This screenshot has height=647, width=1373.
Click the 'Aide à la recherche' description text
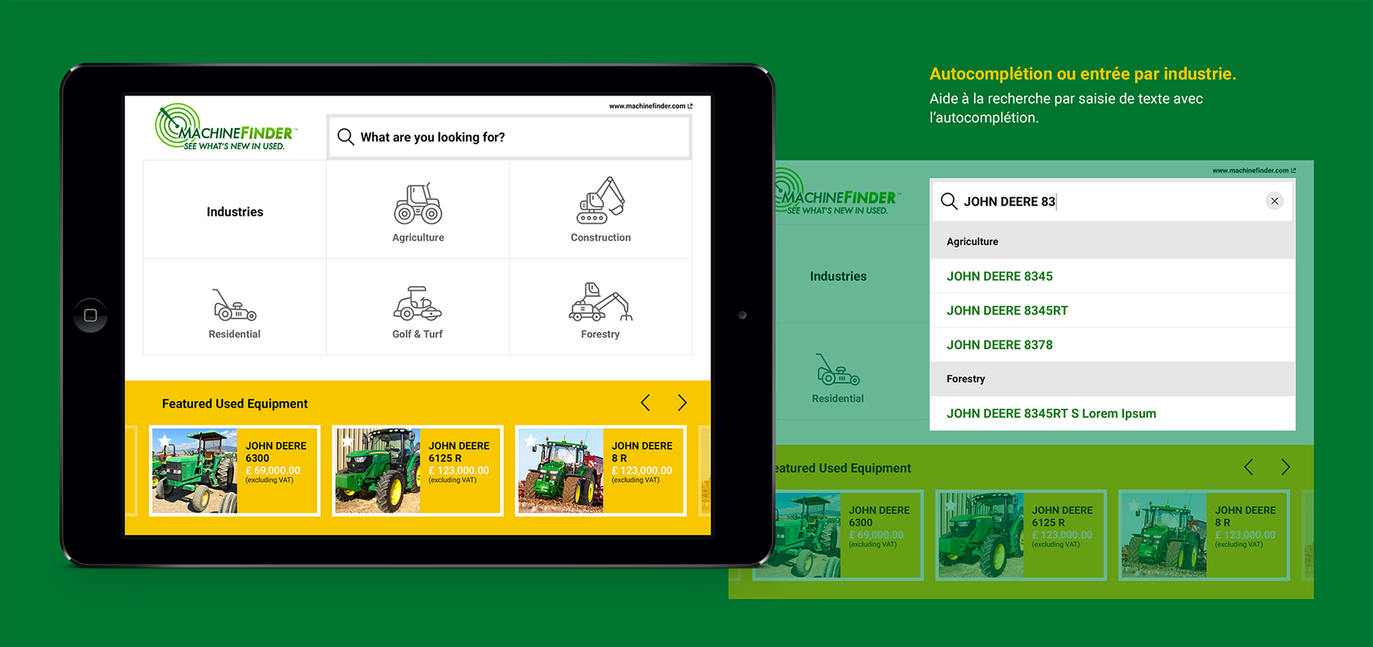[x=1066, y=108]
